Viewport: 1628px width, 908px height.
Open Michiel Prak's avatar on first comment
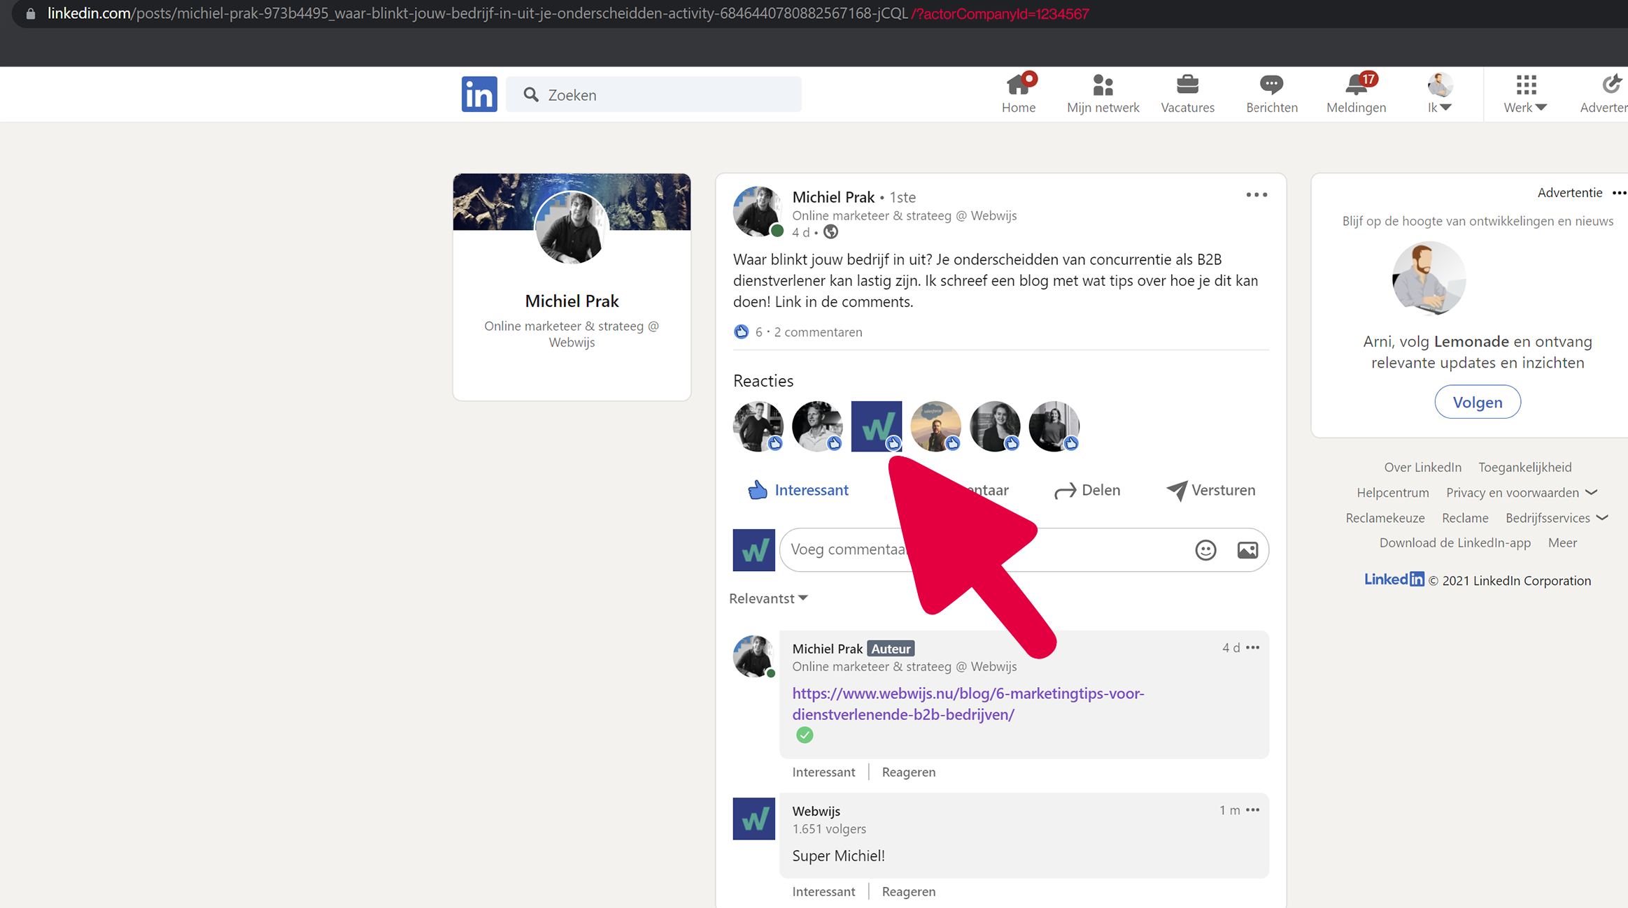coord(753,656)
